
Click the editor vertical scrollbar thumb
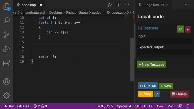click(x=132, y=59)
